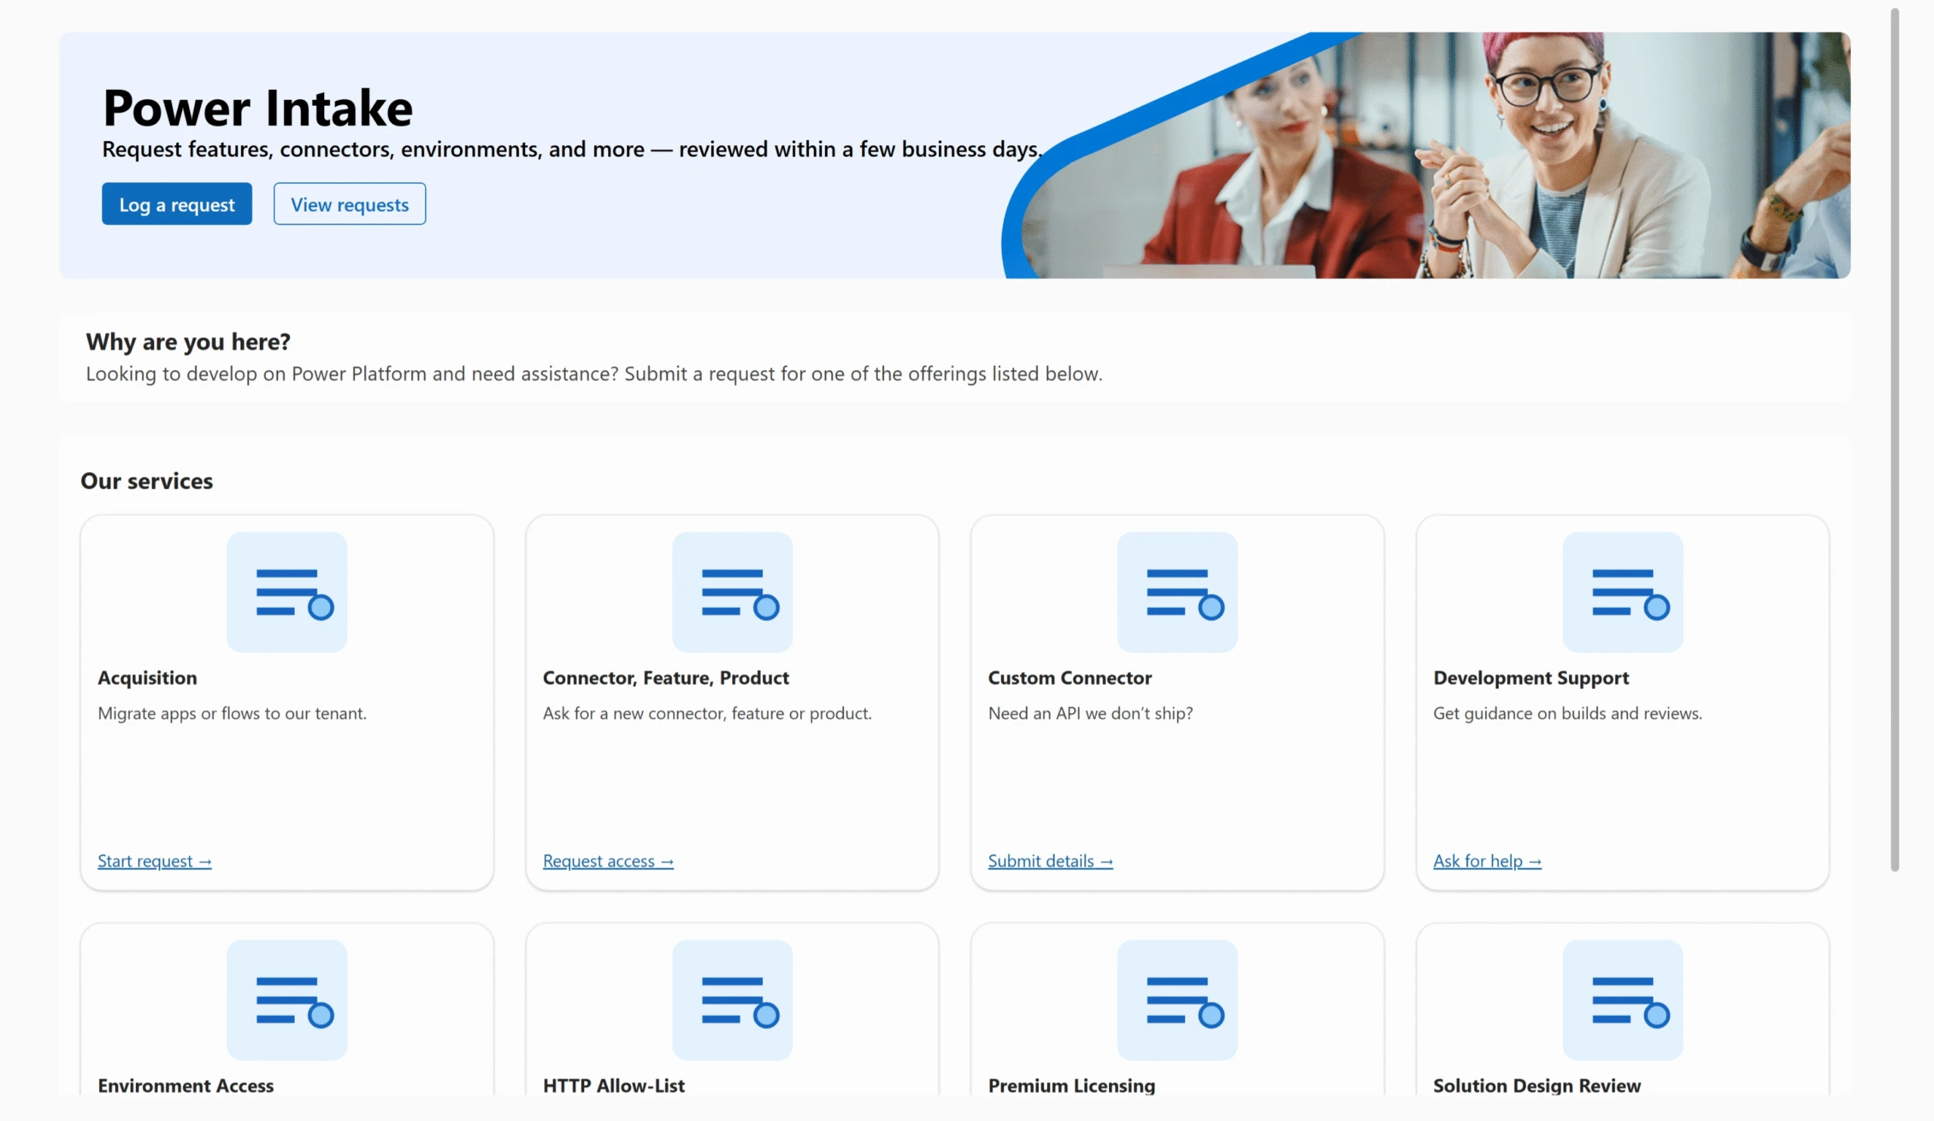Click the Development Support card heading
This screenshot has height=1121, width=1934.
[x=1531, y=678]
